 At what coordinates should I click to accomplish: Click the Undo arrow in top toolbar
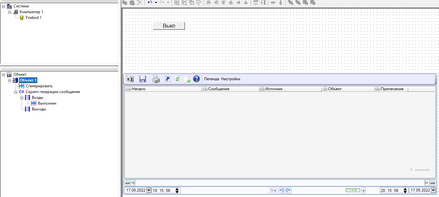pyautogui.click(x=150, y=2)
